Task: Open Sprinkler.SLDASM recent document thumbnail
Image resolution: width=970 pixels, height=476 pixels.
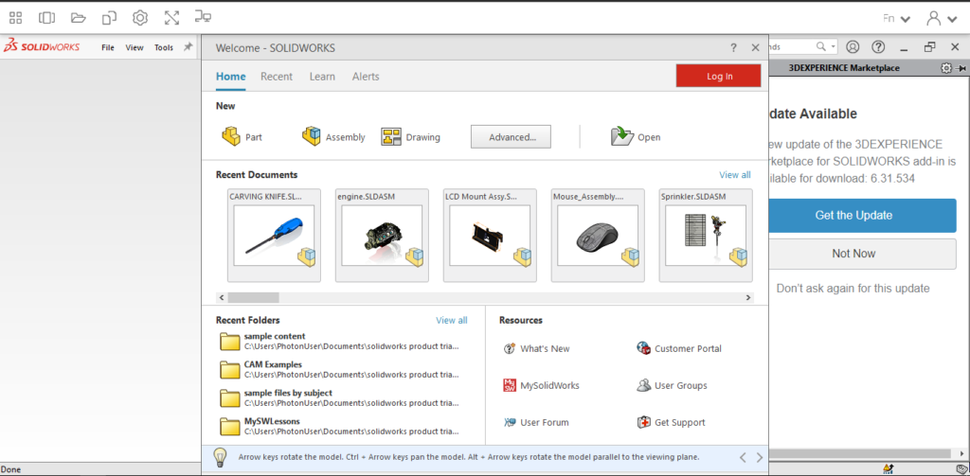Action: point(706,236)
